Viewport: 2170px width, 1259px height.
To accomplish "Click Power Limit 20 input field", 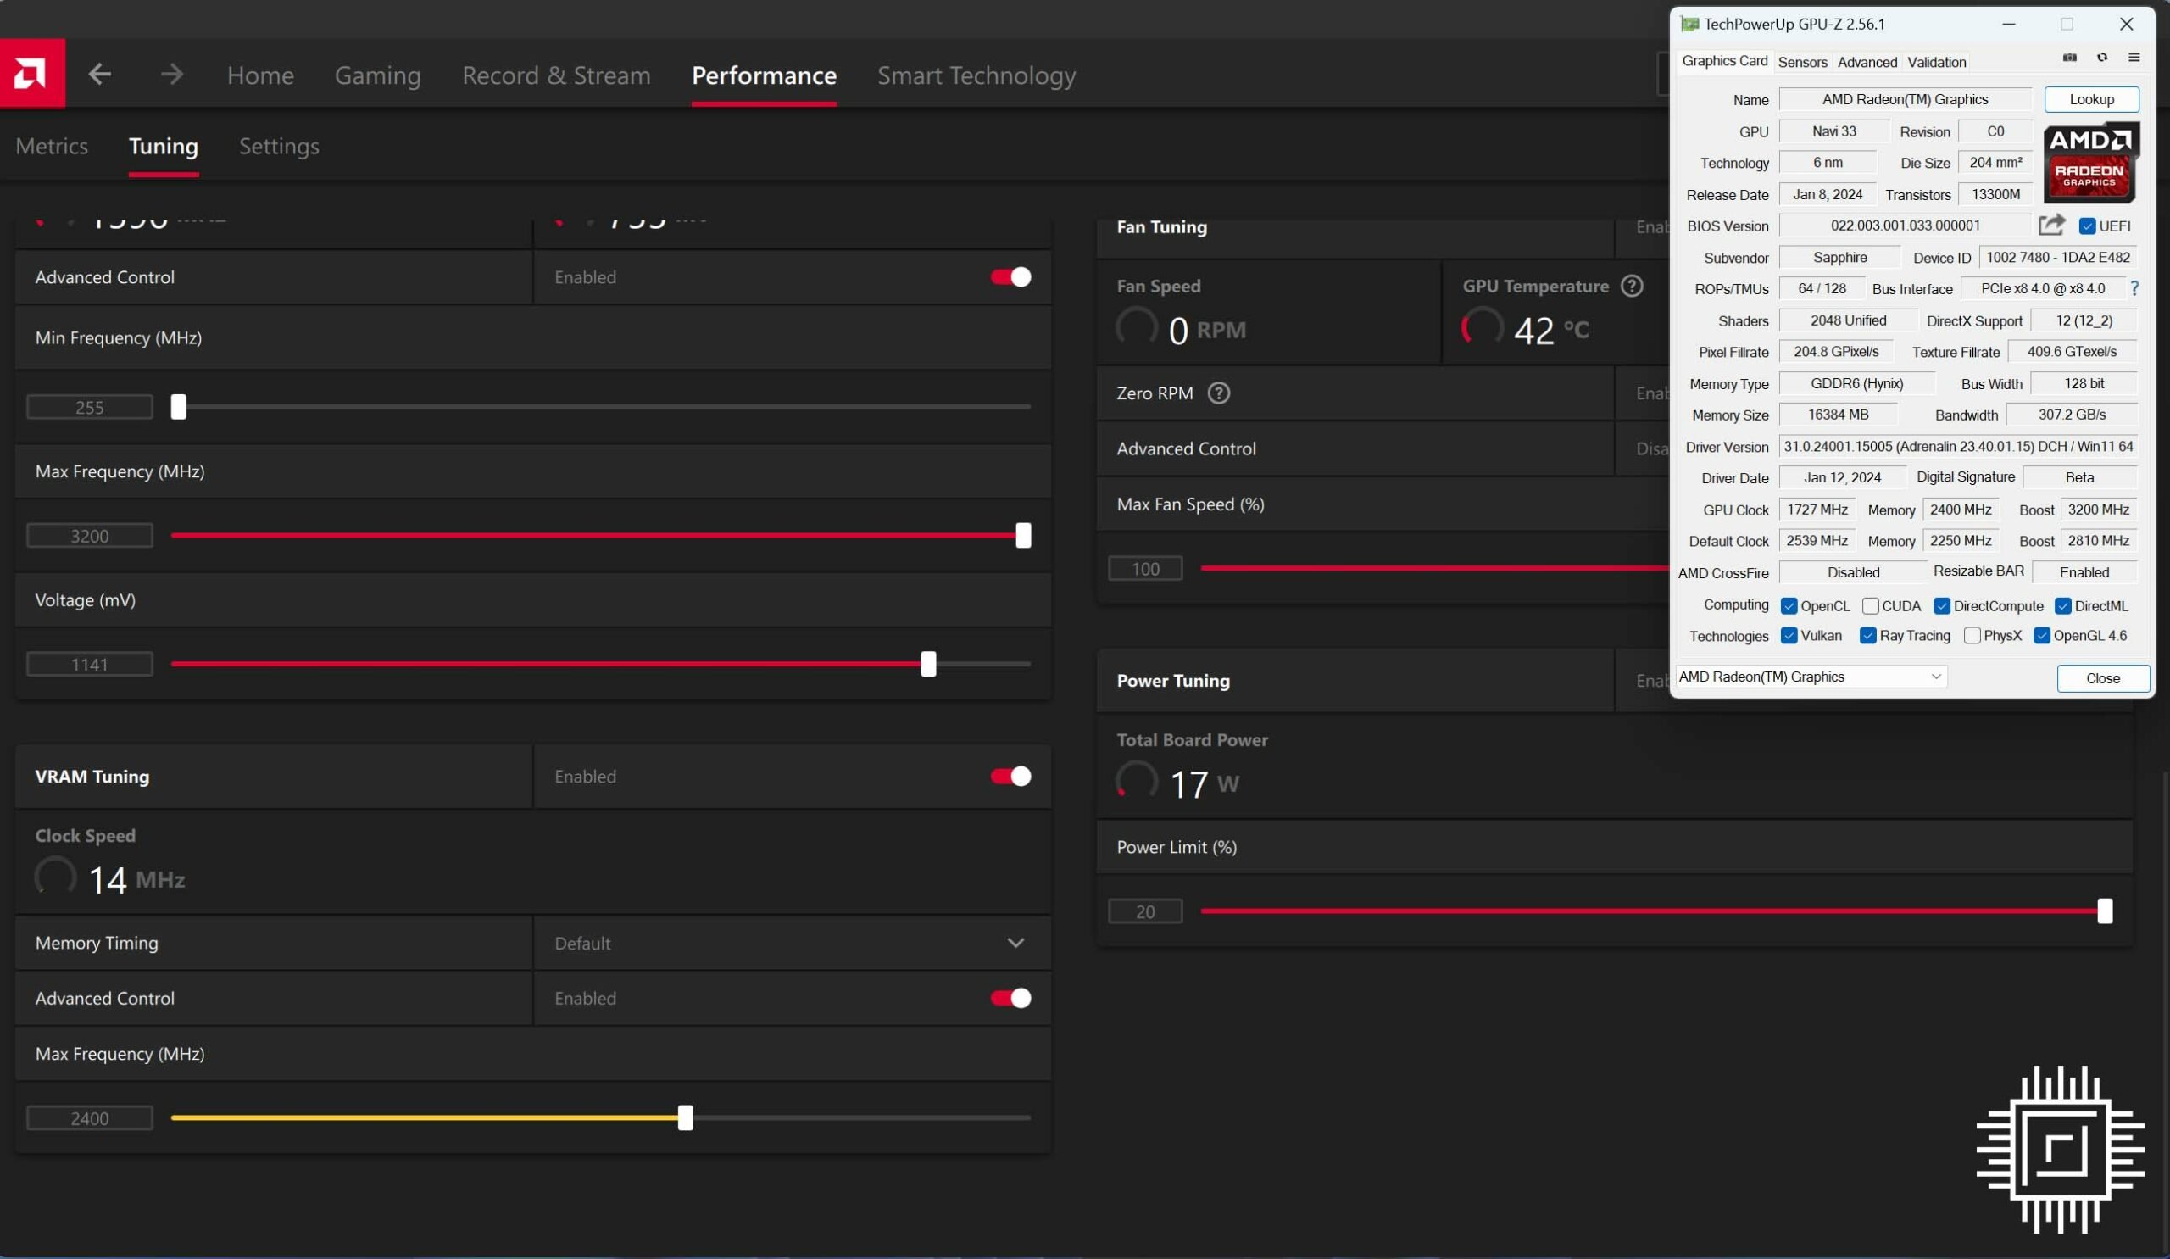I will (x=1145, y=912).
